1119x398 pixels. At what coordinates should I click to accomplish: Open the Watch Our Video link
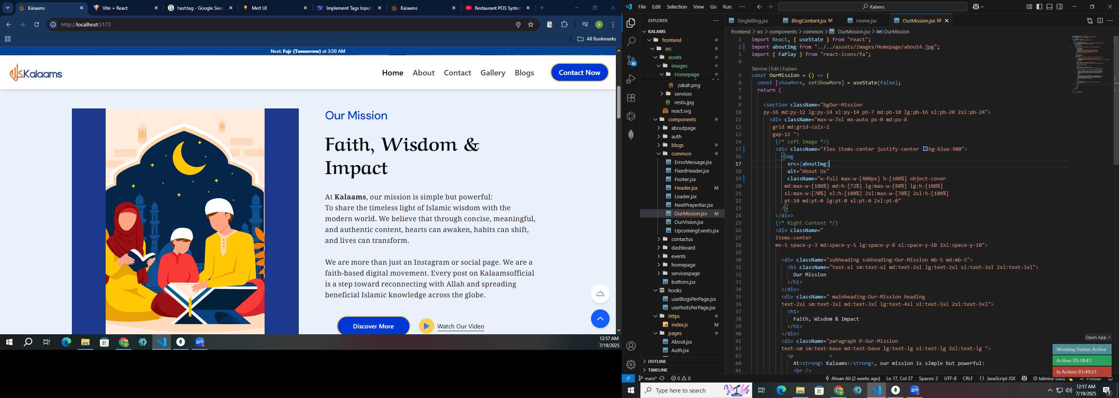point(460,326)
